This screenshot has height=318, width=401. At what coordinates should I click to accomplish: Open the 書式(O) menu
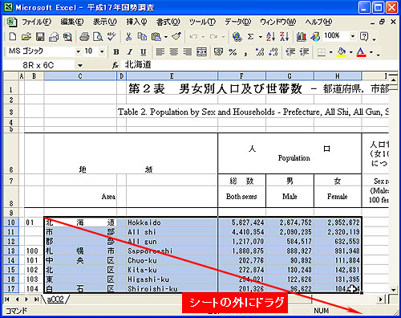168,22
